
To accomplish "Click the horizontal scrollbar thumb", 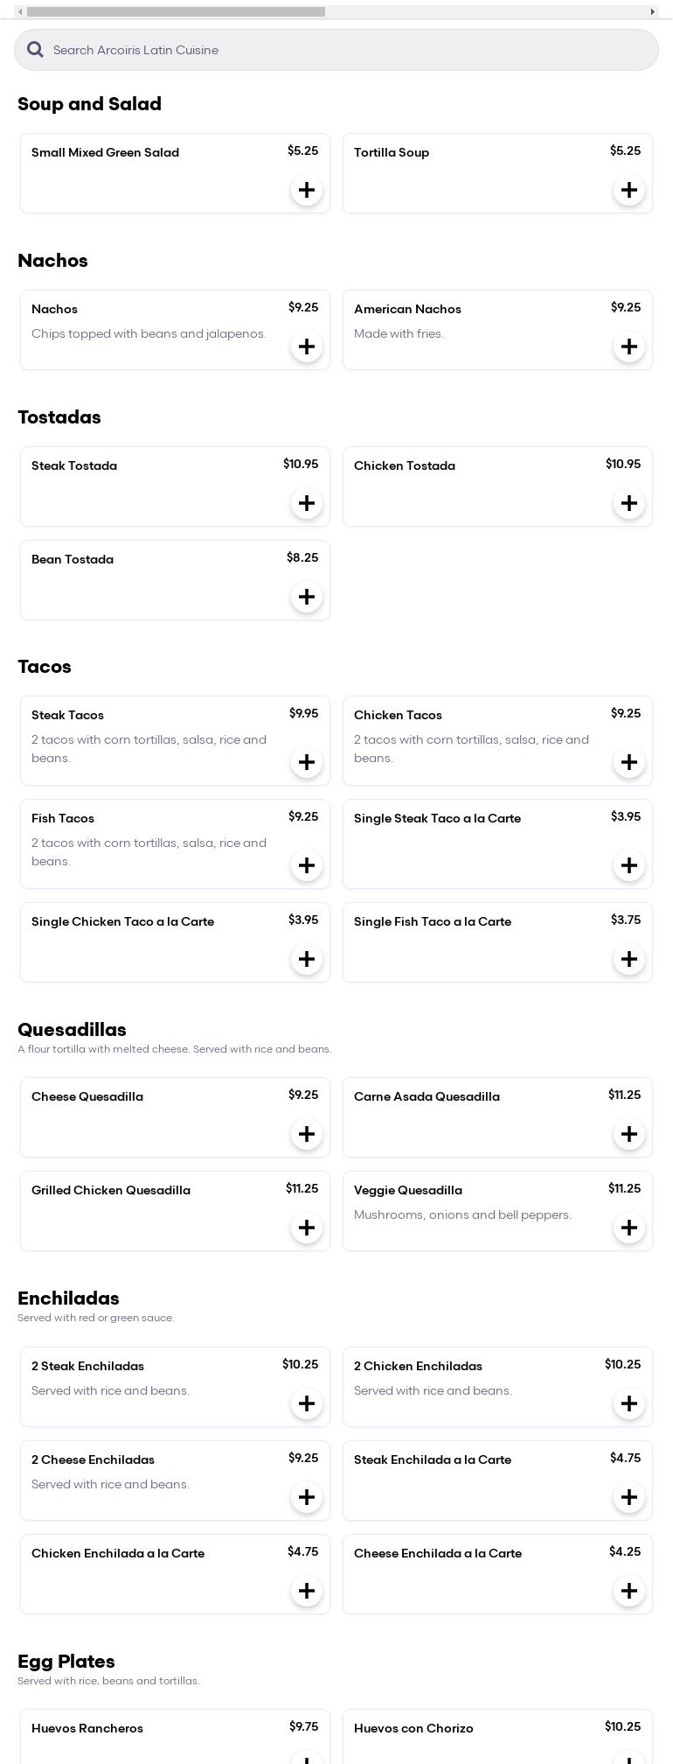I will [175, 12].
